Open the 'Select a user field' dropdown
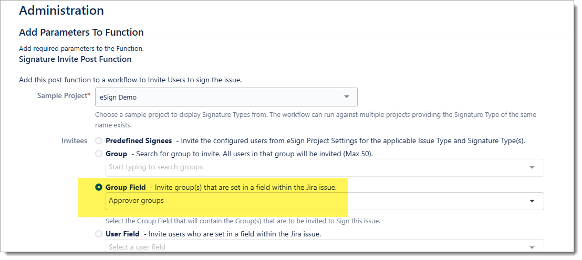The width and height of the screenshot is (582, 260). tap(315, 247)
